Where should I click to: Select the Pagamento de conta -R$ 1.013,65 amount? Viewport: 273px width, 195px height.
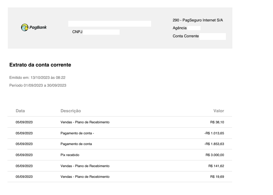214,133
